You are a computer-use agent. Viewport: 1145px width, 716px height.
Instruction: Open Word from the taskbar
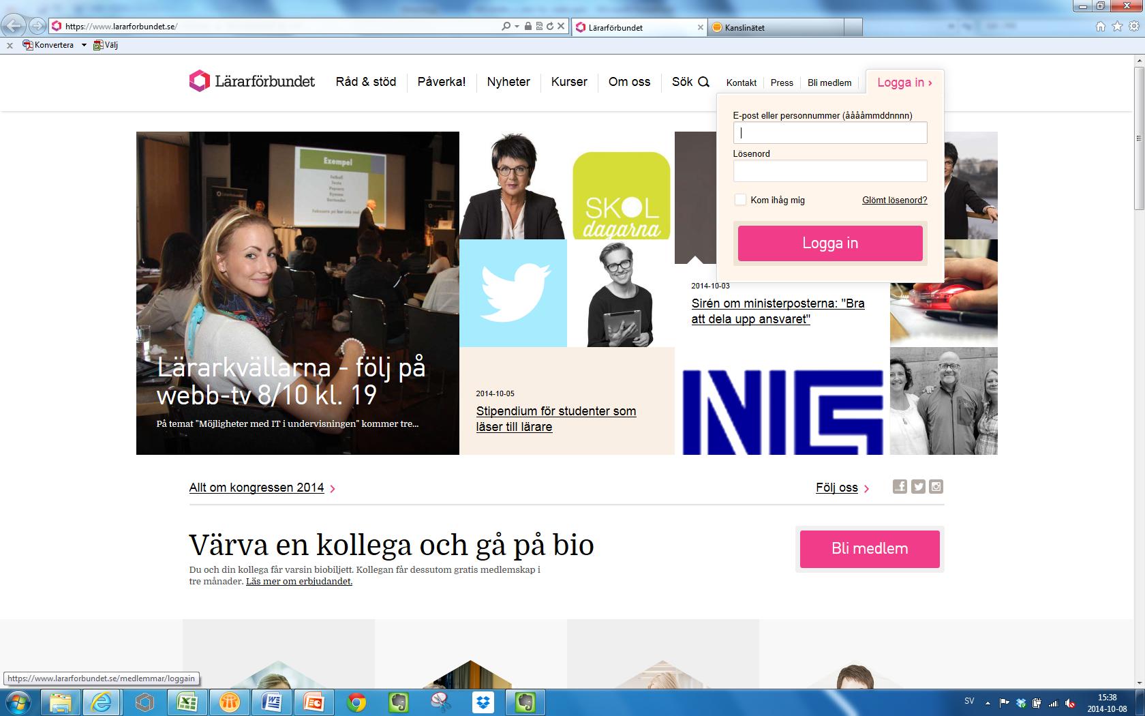click(272, 702)
